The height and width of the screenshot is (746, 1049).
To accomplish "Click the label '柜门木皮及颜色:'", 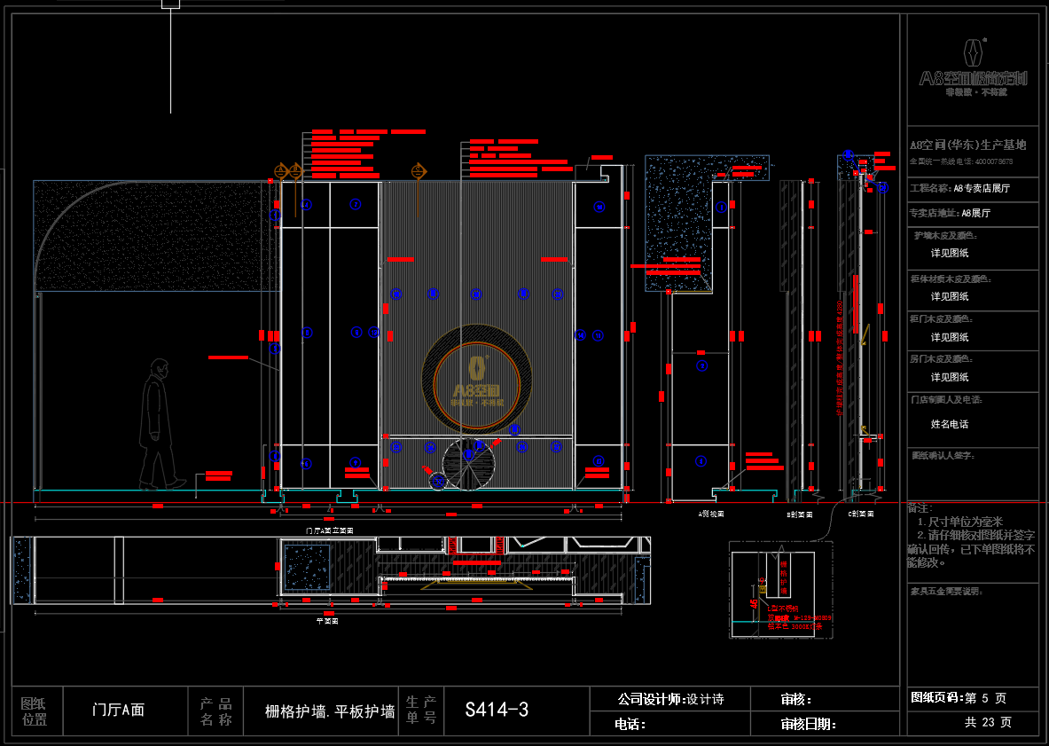I will 941,319.
